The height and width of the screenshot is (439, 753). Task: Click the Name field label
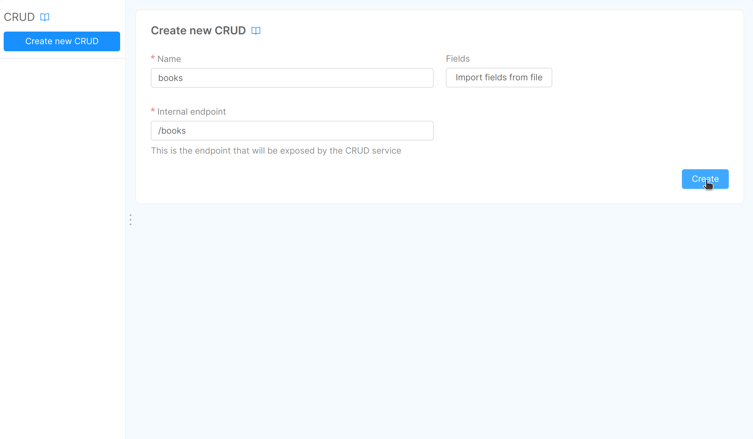pos(169,59)
